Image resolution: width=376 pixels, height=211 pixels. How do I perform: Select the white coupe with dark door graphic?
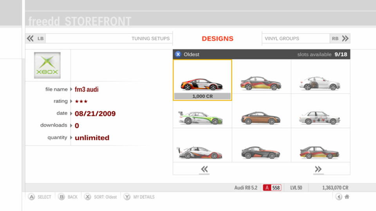pos(320,83)
